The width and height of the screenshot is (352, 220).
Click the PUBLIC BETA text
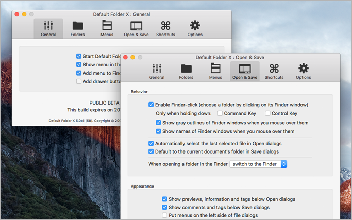[x=105, y=103]
